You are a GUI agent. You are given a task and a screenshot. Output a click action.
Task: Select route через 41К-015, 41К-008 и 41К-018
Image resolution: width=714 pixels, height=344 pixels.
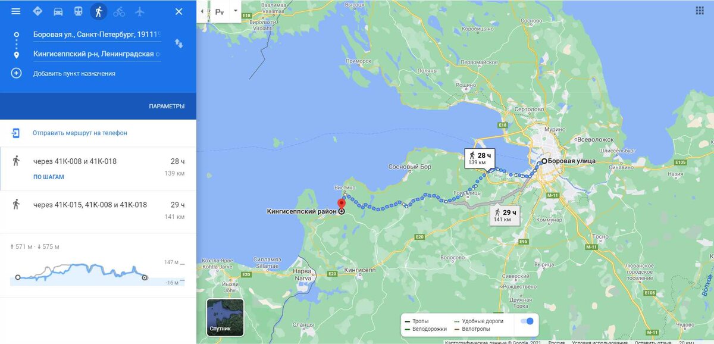point(98,212)
